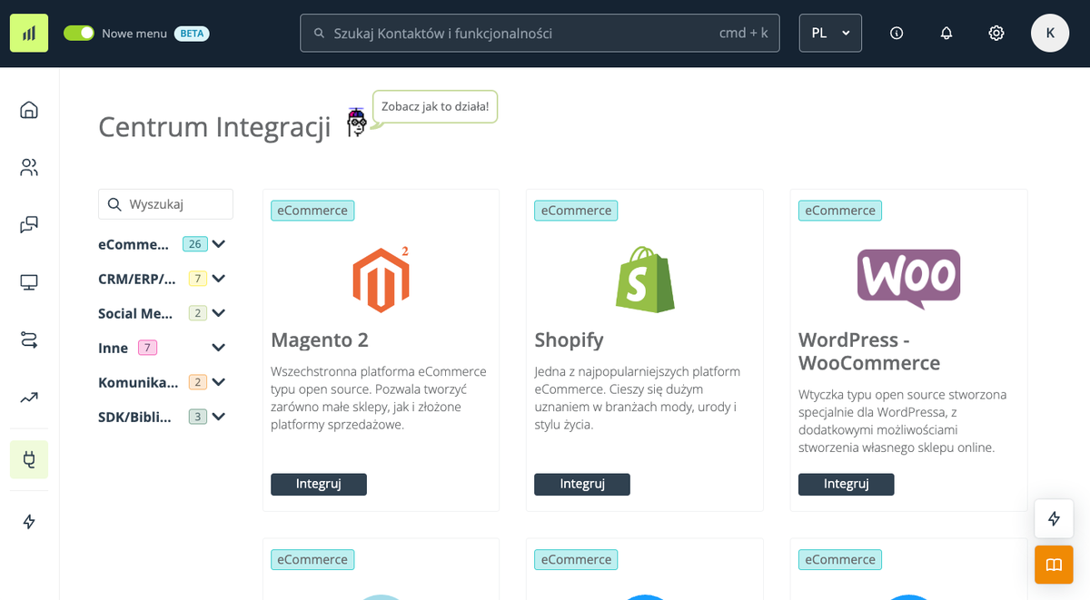Image resolution: width=1090 pixels, height=600 pixels.
Task: Click the 'Zobacz jak to działa!' bubble
Action: click(435, 106)
